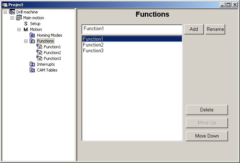This screenshot has width=240, height=163.
Task: Open Interrupts in the tree
Action: pyautogui.click(x=46, y=64)
